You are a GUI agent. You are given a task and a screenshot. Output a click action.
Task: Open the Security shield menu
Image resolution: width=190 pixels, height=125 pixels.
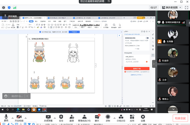[61, 117]
